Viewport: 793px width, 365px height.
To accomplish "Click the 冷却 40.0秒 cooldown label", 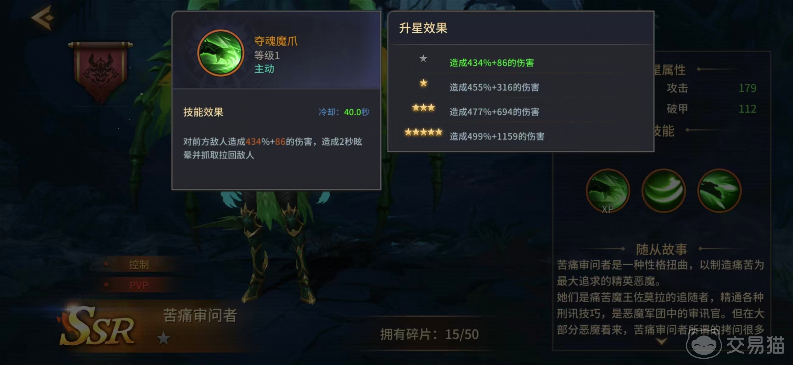I will point(344,112).
